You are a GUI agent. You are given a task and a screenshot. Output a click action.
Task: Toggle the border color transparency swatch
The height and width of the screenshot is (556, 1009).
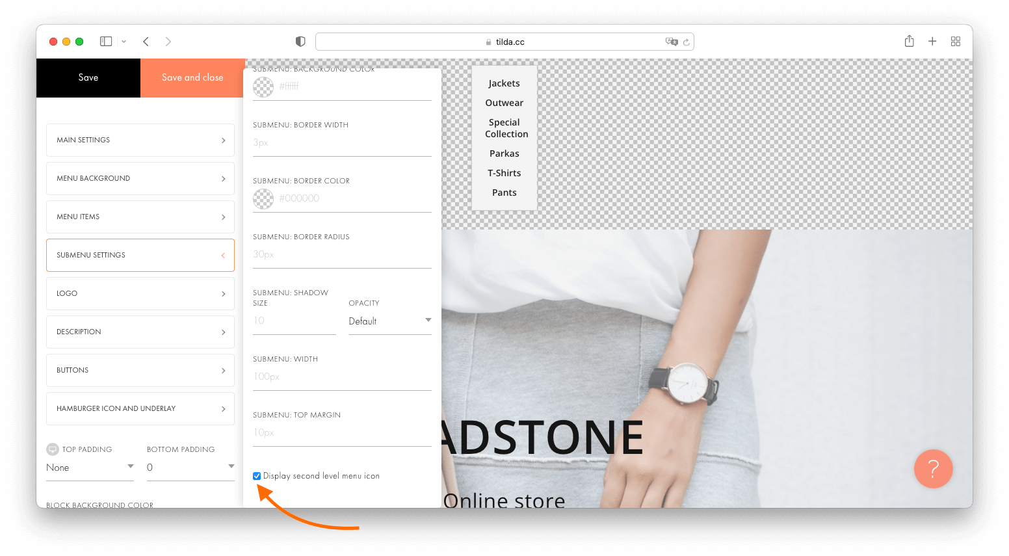[x=263, y=199]
